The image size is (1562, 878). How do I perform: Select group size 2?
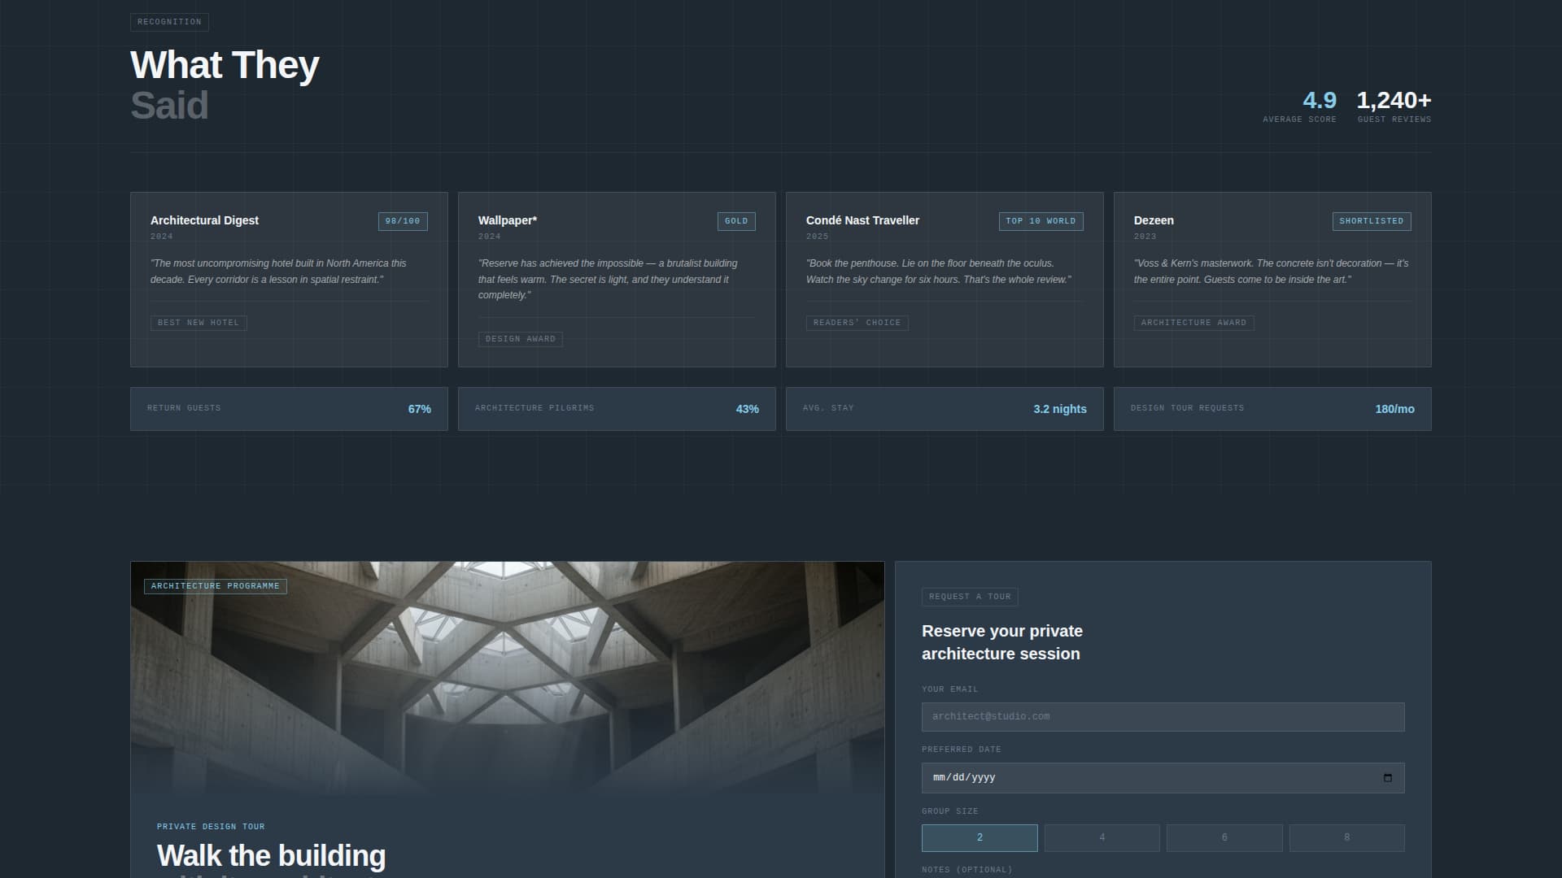(979, 837)
